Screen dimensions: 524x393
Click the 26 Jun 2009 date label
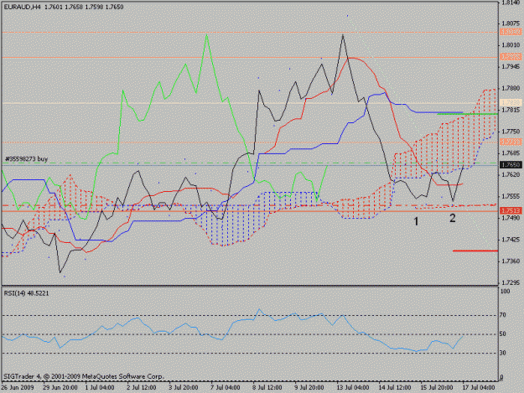point(18,387)
